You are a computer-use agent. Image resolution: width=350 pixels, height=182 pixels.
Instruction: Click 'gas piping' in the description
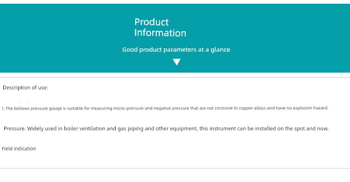(x=131, y=128)
